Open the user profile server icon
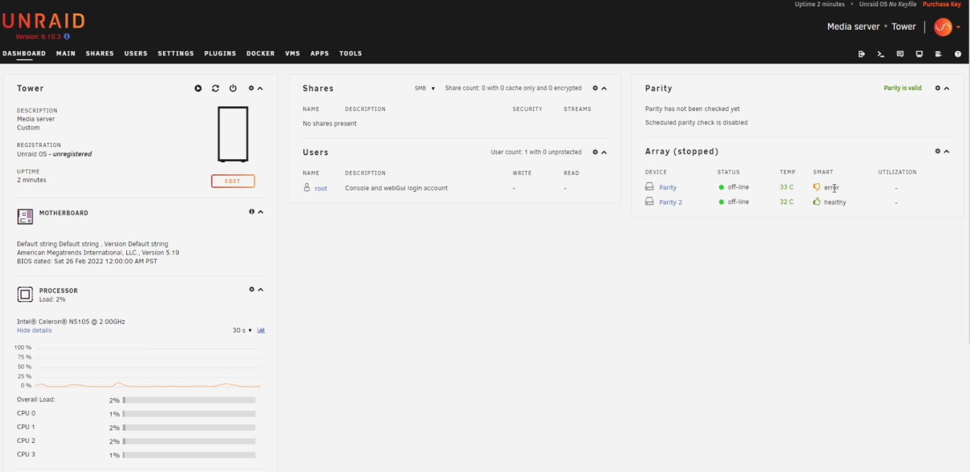 [x=943, y=27]
